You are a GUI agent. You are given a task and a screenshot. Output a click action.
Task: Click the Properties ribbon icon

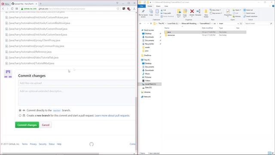pyautogui.click(x=228, y=13)
